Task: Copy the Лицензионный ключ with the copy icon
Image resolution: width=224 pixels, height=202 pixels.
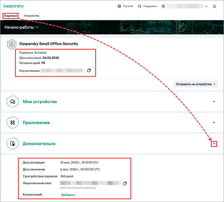Action: (x=125, y=183)
